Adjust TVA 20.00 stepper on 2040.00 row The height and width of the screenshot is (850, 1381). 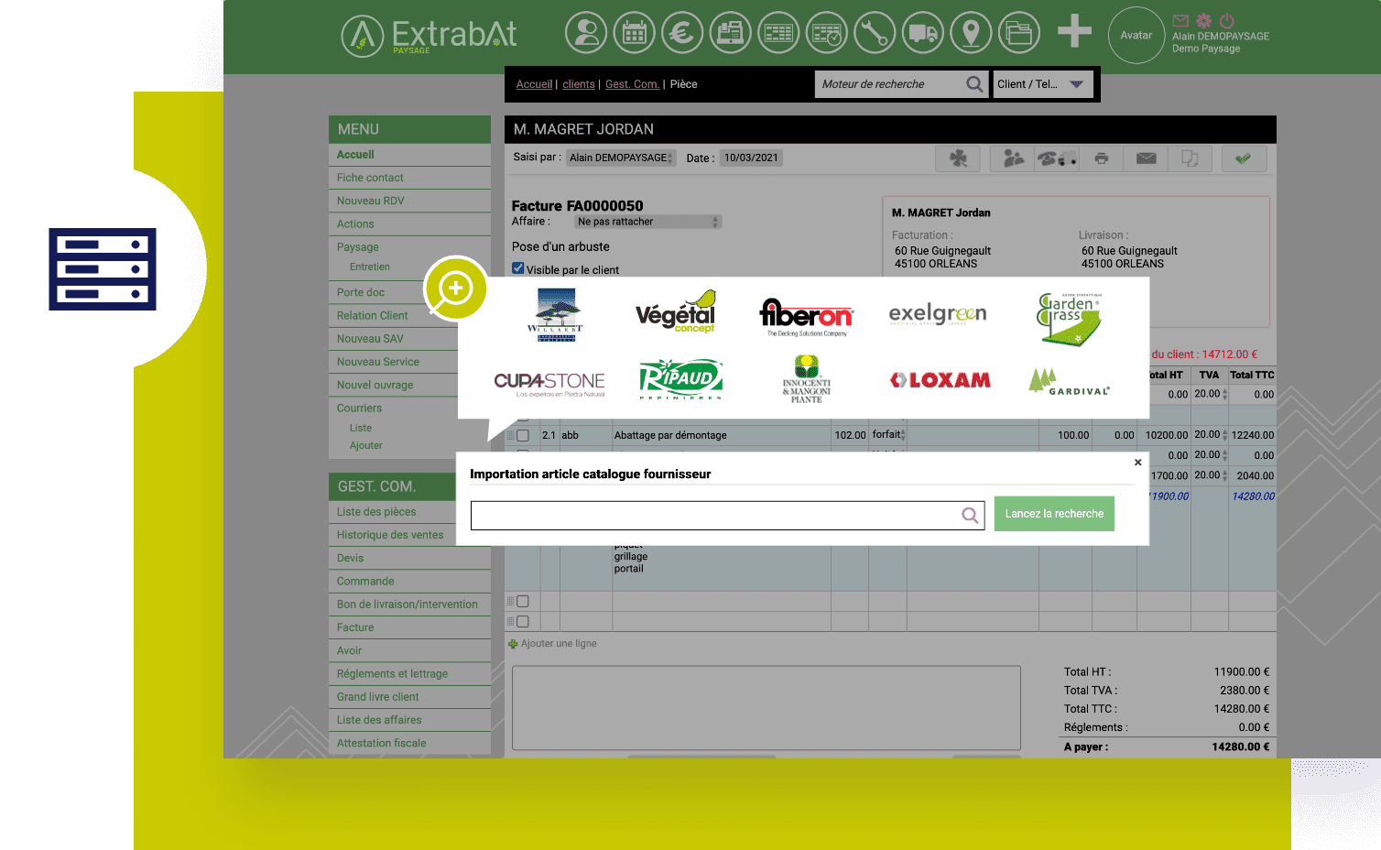(1224, 475)
